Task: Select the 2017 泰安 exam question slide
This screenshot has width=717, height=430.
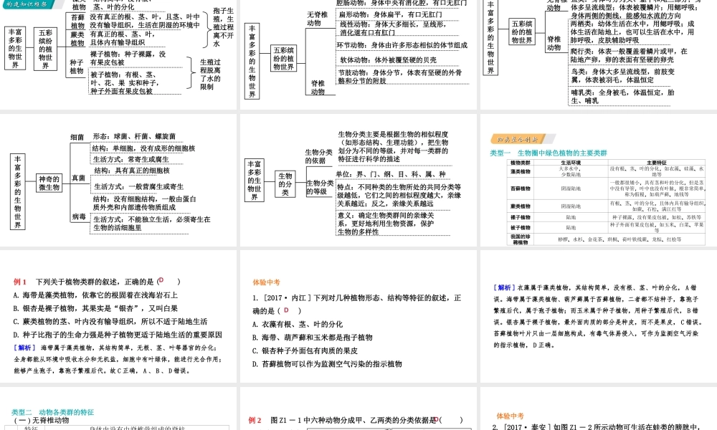Action: 599,408
